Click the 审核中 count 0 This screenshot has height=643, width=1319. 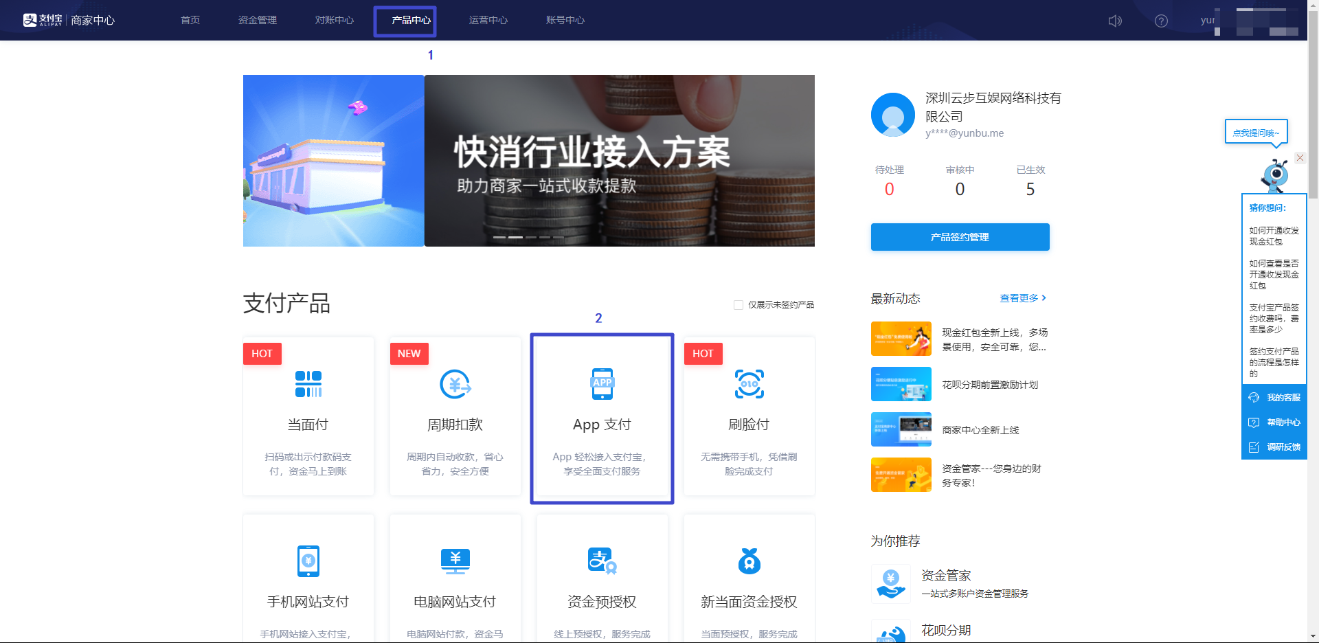click(960, 190)
